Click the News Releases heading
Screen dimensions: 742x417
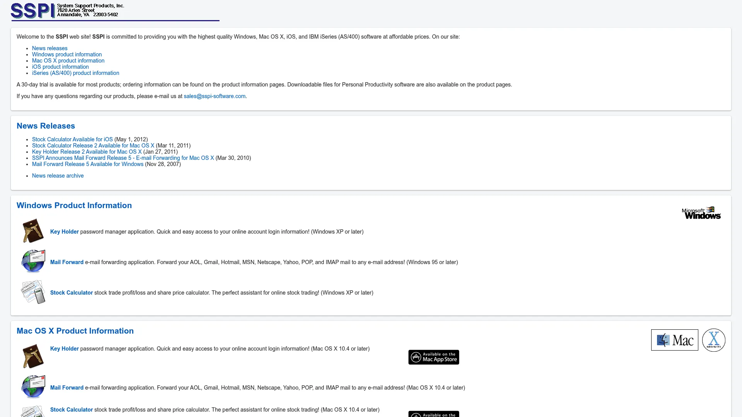tap(46, 126)
